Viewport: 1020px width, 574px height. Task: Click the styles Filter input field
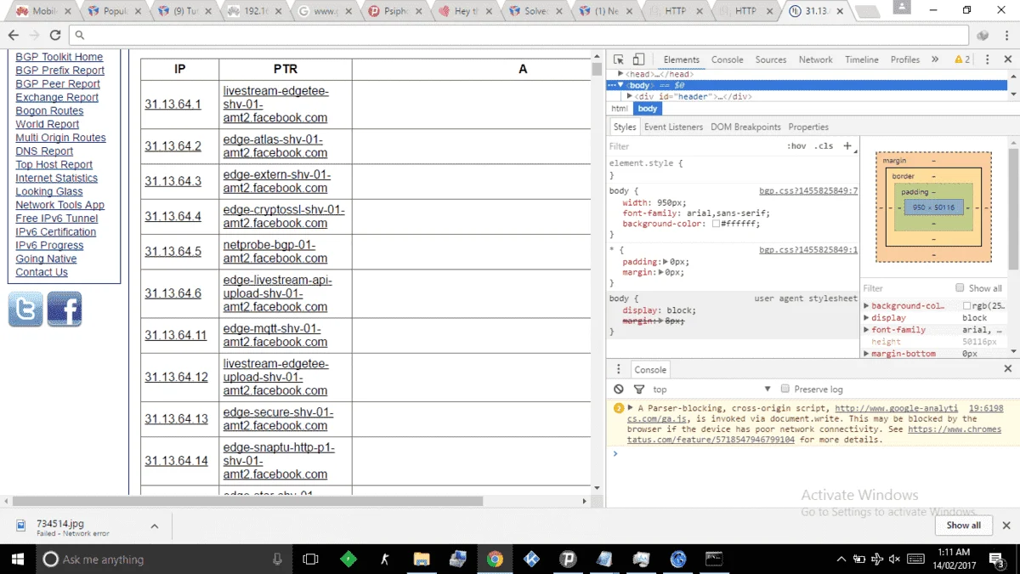click(694, 146)
